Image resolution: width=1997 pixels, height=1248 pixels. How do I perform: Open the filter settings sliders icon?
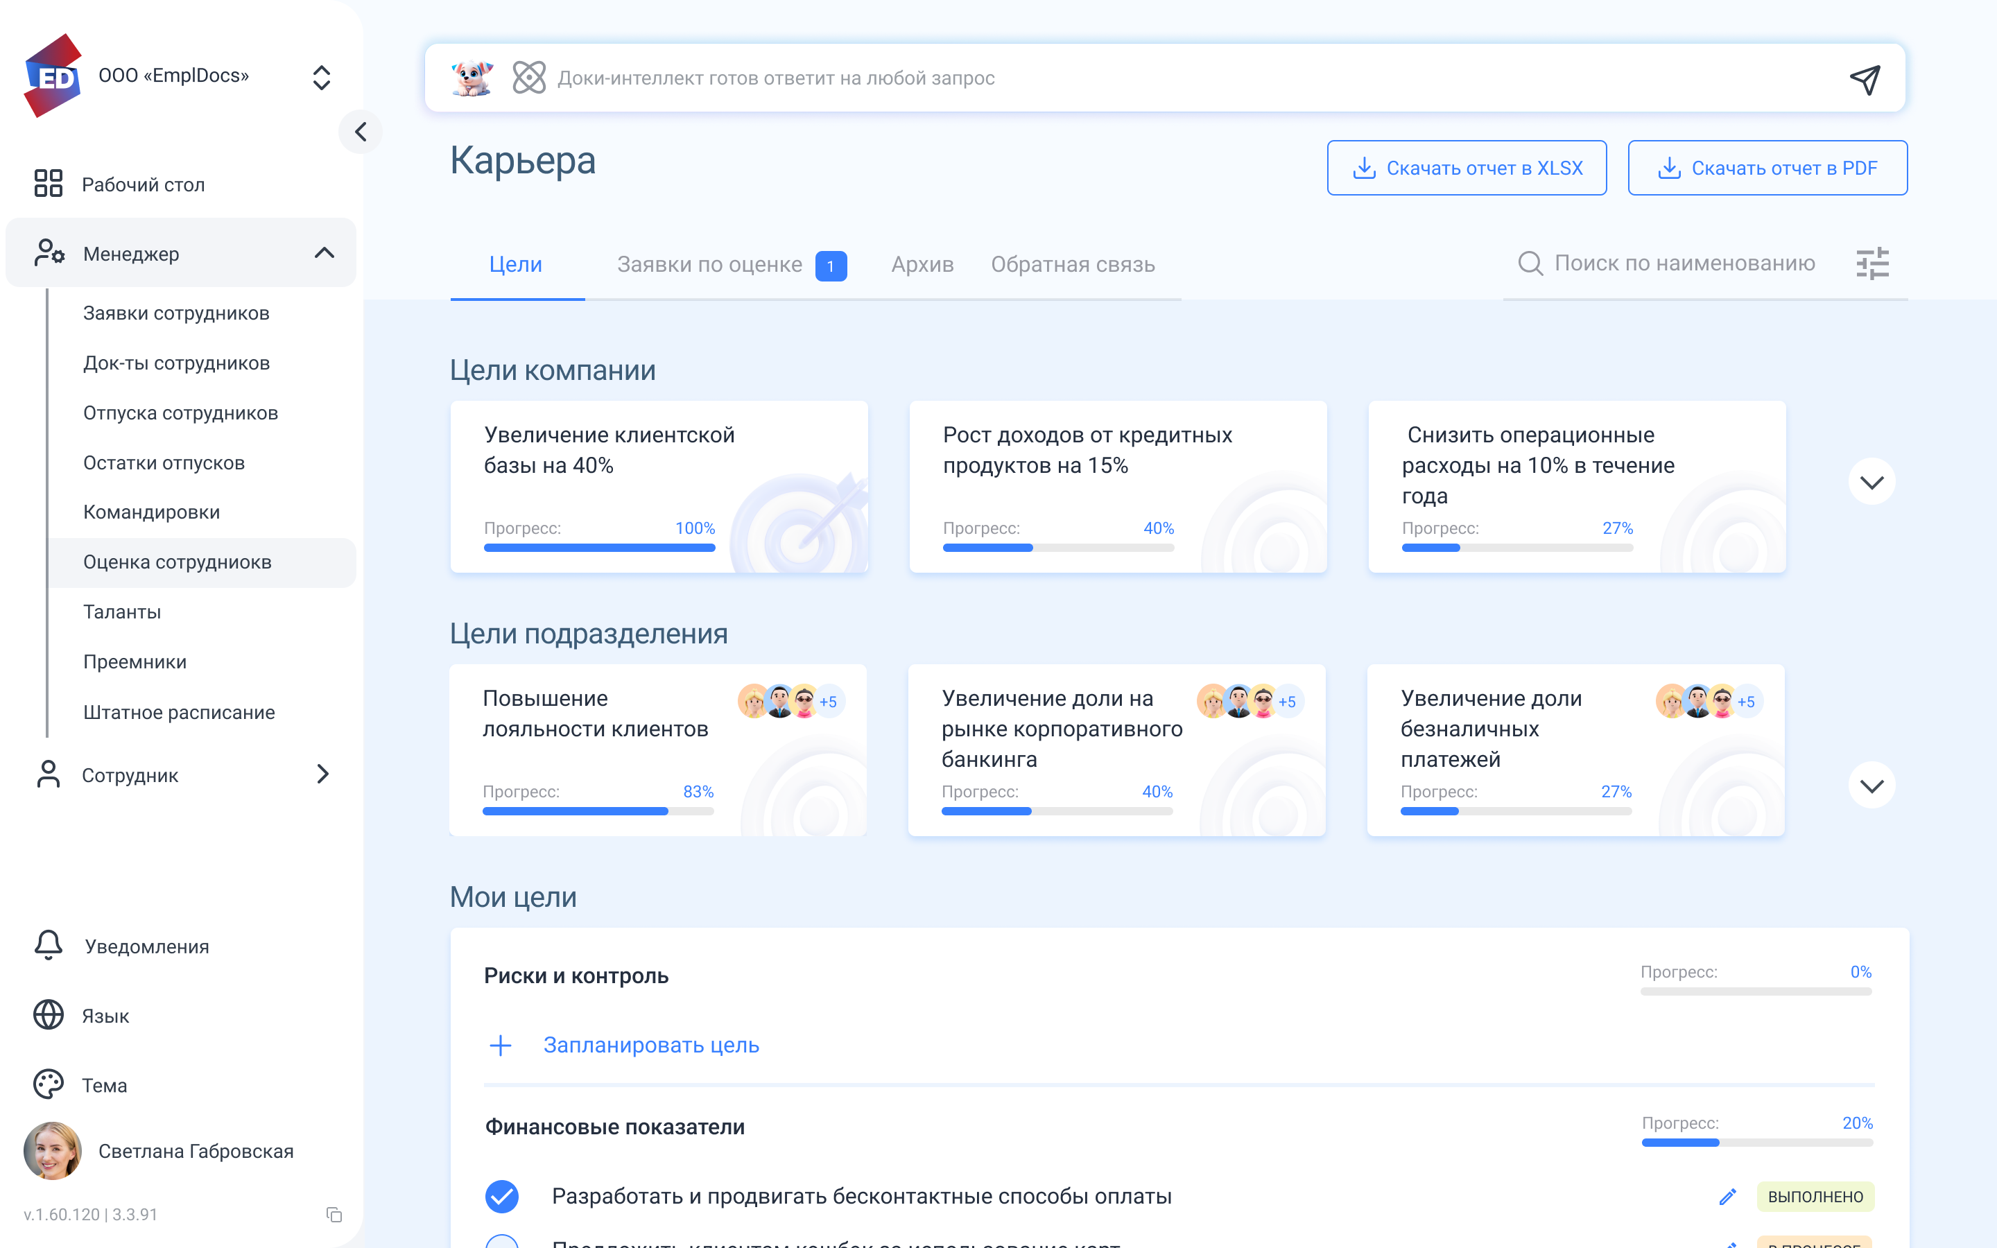click(x=1871, y=264)
